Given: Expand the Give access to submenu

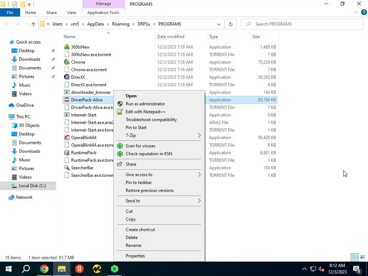Looking at the screenshot, I should click(x=199, y=175).
